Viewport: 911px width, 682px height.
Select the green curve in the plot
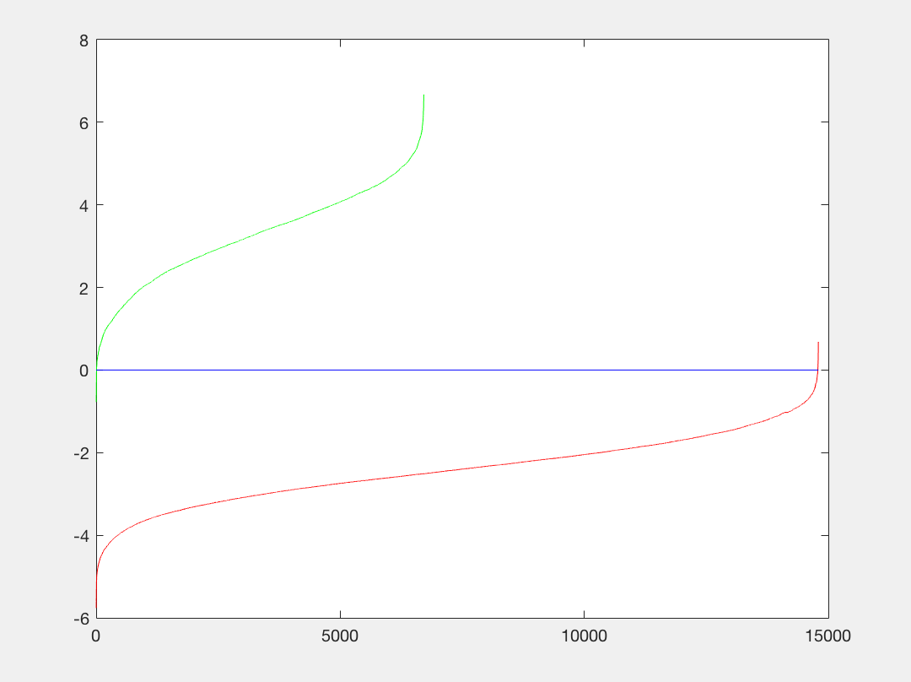(253, 238)
